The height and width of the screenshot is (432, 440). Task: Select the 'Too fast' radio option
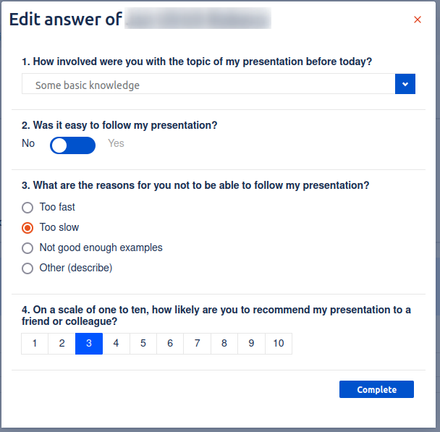[x=27, y=207]
